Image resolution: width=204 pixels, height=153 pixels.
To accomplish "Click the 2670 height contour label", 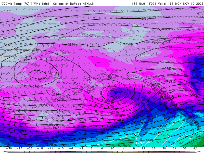I will click(x=41, y=79).
